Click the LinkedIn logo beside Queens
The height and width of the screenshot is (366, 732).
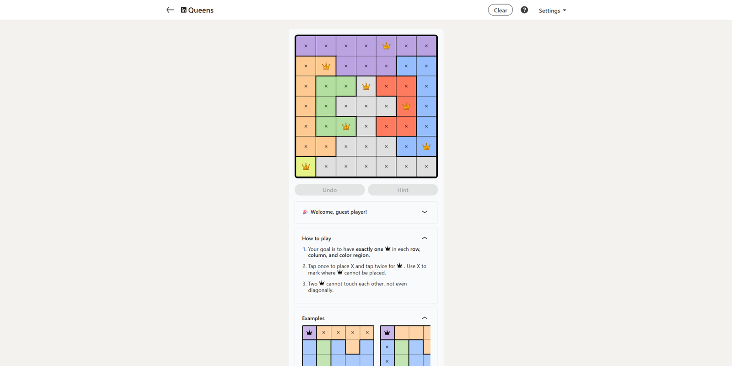183,10
